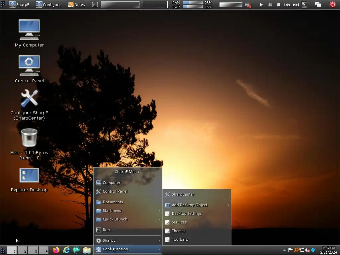Image resolution: width=340 pixels, height=255 pixels.
Task: Click the network connection tray icon
Action: pos(301,250)
